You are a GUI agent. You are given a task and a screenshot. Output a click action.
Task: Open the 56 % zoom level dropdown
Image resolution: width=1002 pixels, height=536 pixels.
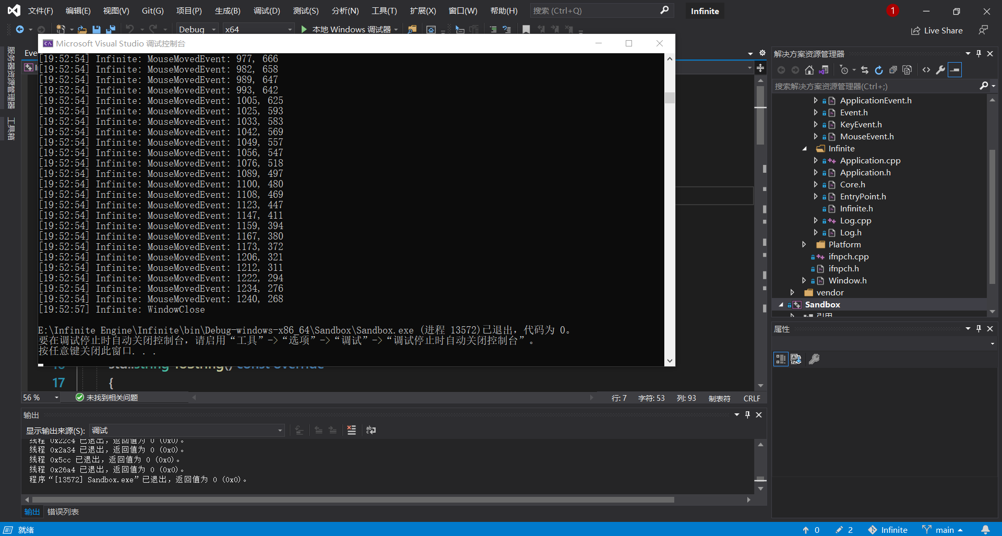tap(41, 398)
